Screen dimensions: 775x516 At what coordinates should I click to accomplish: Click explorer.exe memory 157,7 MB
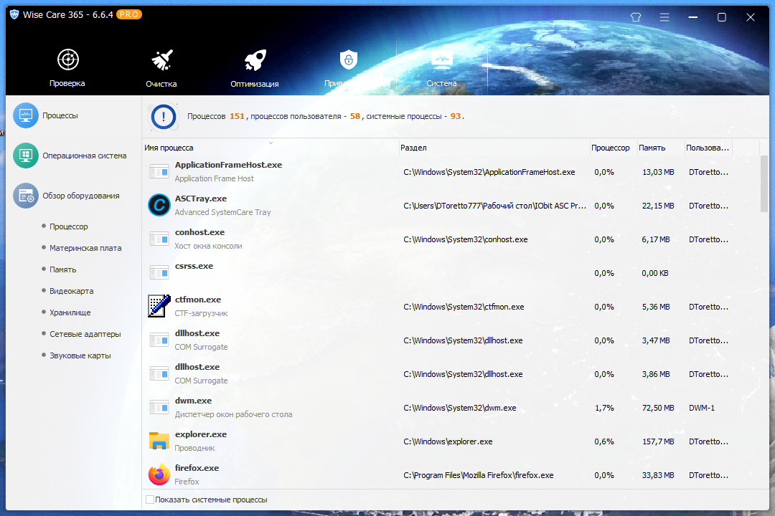pyautogui.click(x=658, y=441)
